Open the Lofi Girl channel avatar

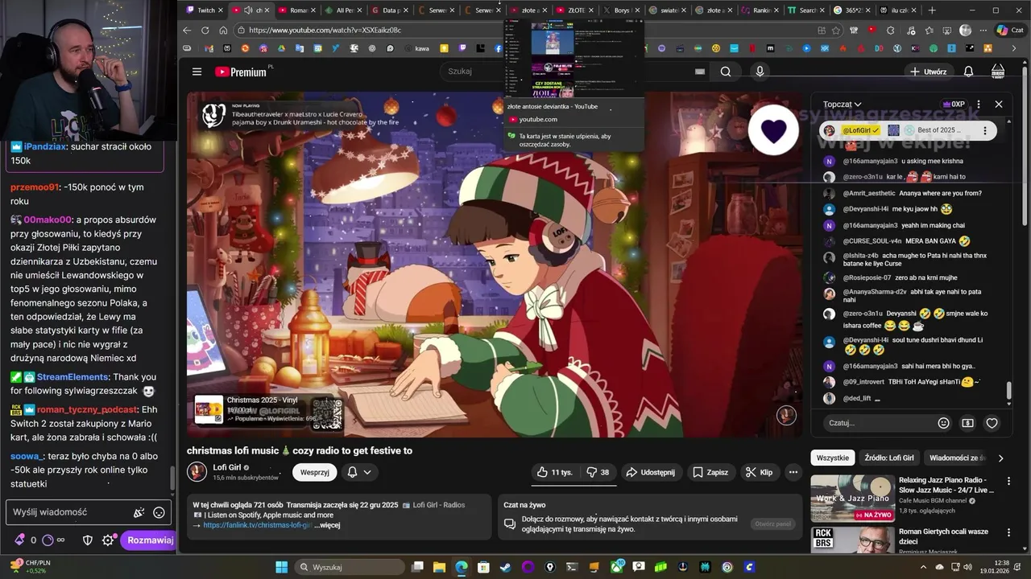(x=197, y=472)
